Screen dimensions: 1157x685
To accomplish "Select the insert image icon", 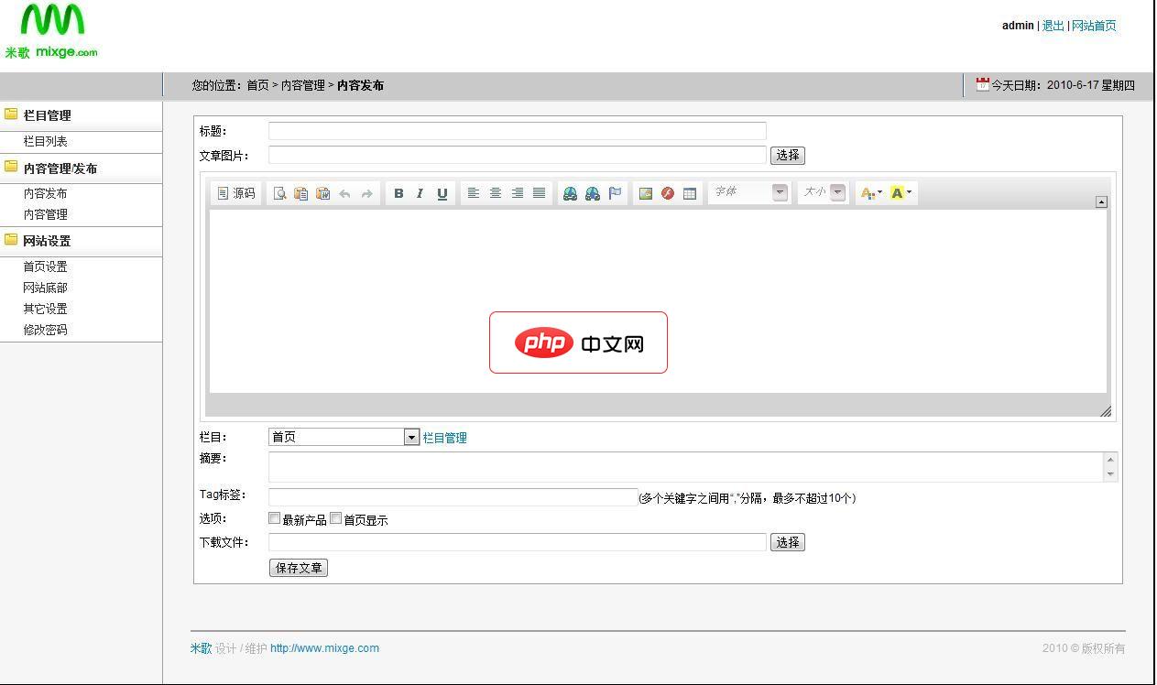I will (647, 192).
